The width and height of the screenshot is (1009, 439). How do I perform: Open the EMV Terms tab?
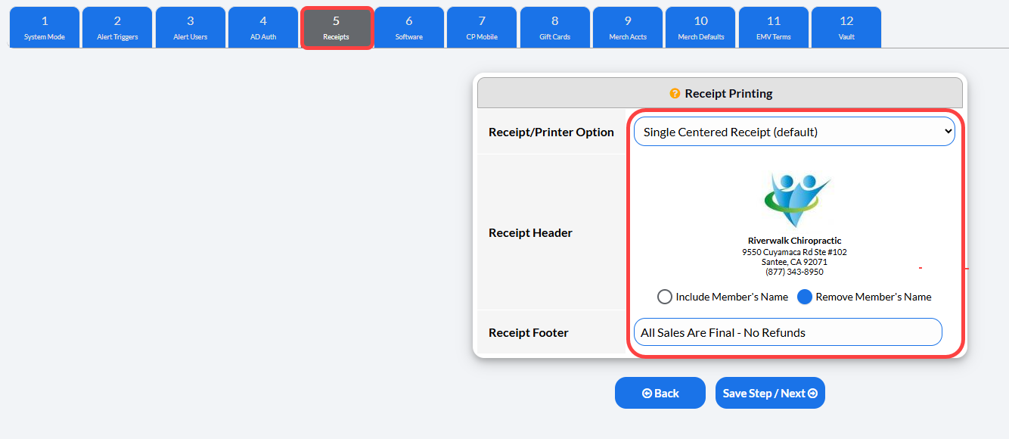point(774,27)
